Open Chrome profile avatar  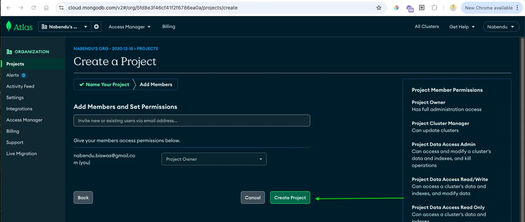[x=453, y=8]
